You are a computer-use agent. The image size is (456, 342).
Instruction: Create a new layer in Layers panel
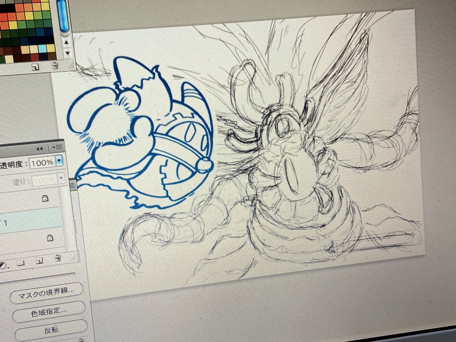[x=40, y=260]
